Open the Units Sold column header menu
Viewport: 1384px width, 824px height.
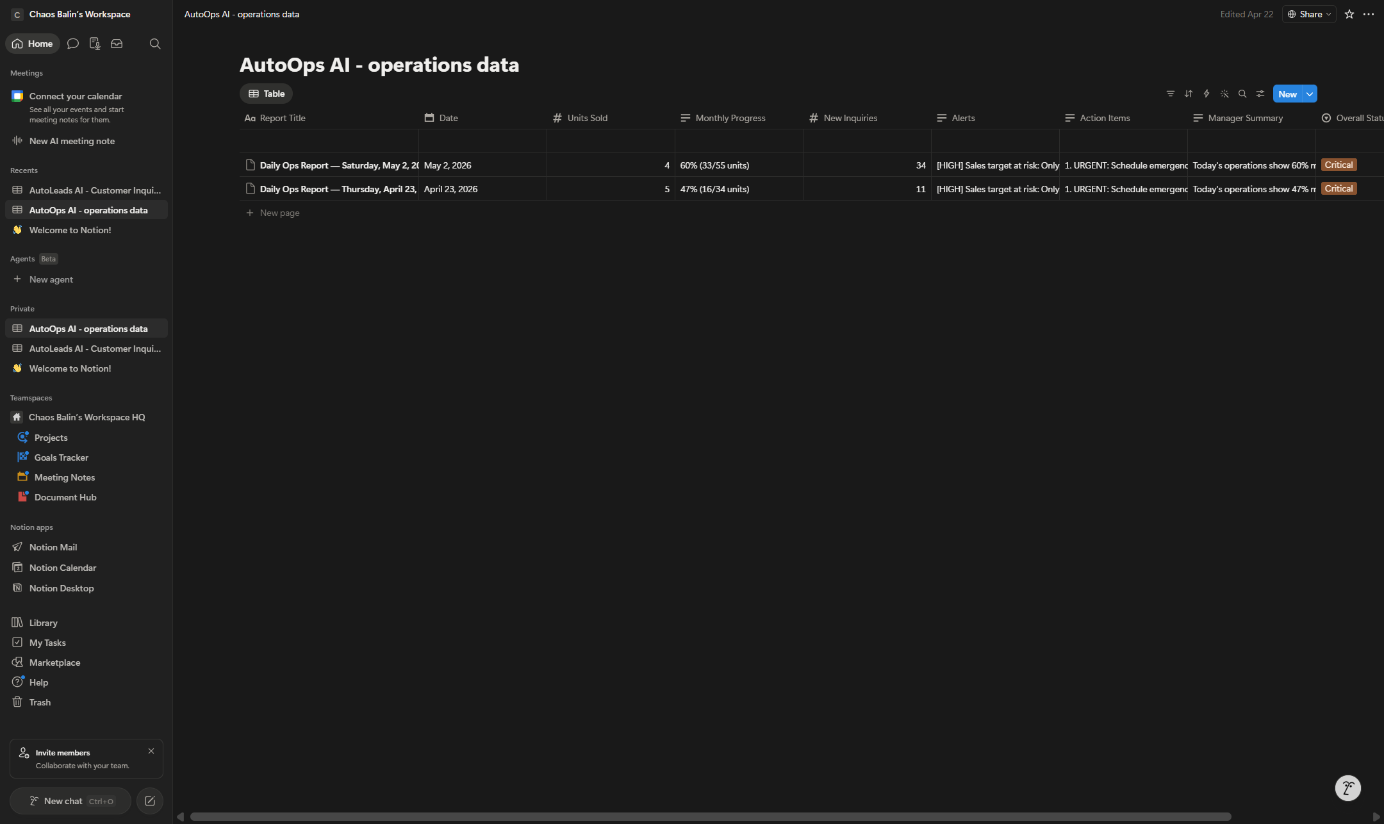(x=611, y=118)
